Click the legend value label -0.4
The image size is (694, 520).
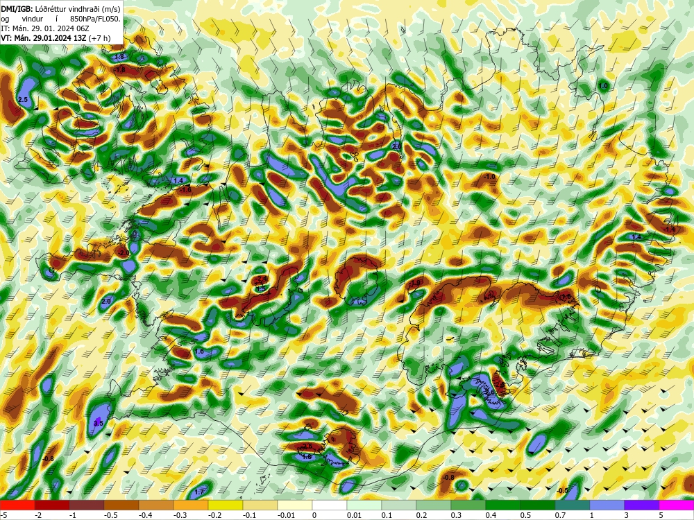coord(146,515)
